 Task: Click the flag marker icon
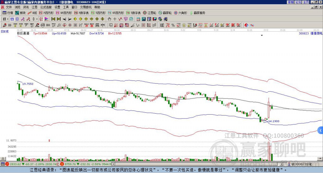(47, 19)
